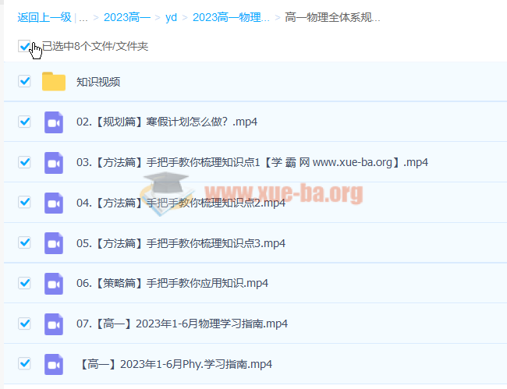Expand the "..." collapsed breadcrumb path
This screenshot has height=389, width=507.
pos(83,16)
